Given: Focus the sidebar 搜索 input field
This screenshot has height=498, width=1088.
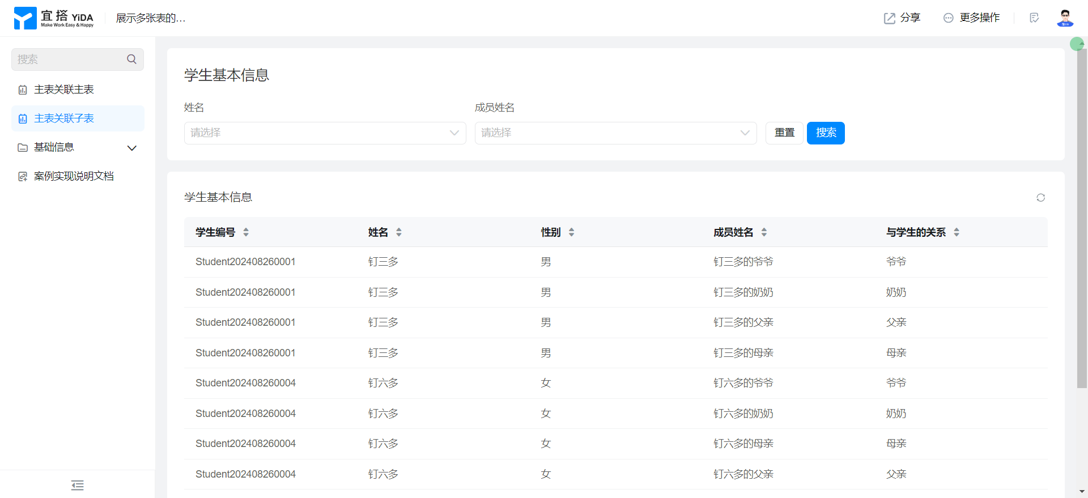Looking at the screenshot, I should click(x=68, y=59).
